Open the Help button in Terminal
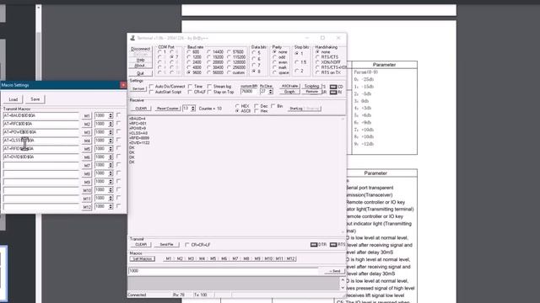 pos(141,60)
